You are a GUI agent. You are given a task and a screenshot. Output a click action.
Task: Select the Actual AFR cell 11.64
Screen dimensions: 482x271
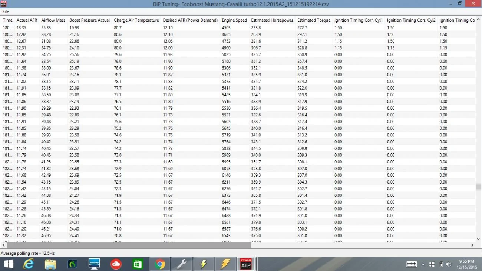coord(21,61)
